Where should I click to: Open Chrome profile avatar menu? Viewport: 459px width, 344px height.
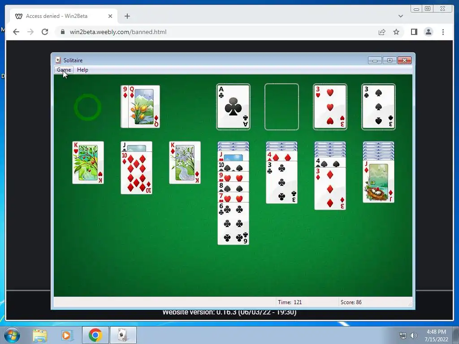(428, 32)
